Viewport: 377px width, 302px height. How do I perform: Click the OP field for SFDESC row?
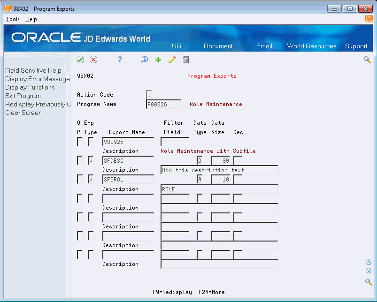point(80,160)
